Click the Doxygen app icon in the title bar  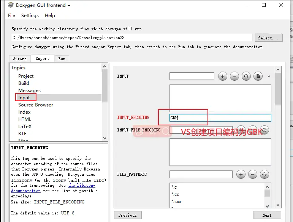tap(11, 5)
